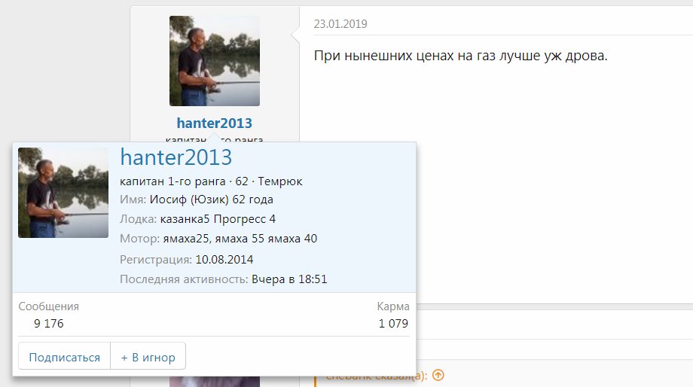Viewport: 693px width, 387px height.
Task: Click the next post's avatar at bottom
Action: pyautogui.click(x=215, y=381)
